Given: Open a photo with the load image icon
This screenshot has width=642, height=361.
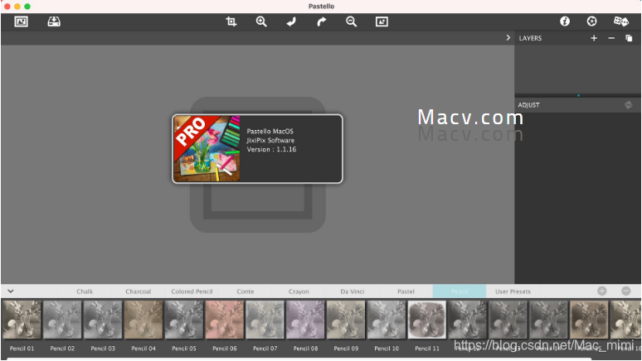Looking at the screenshot, I should point(21,22).
